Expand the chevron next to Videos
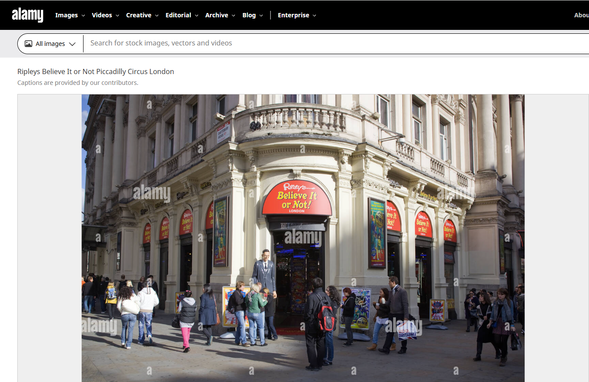The height and width of the screenshot is (382, 589). tap(117, 16)
